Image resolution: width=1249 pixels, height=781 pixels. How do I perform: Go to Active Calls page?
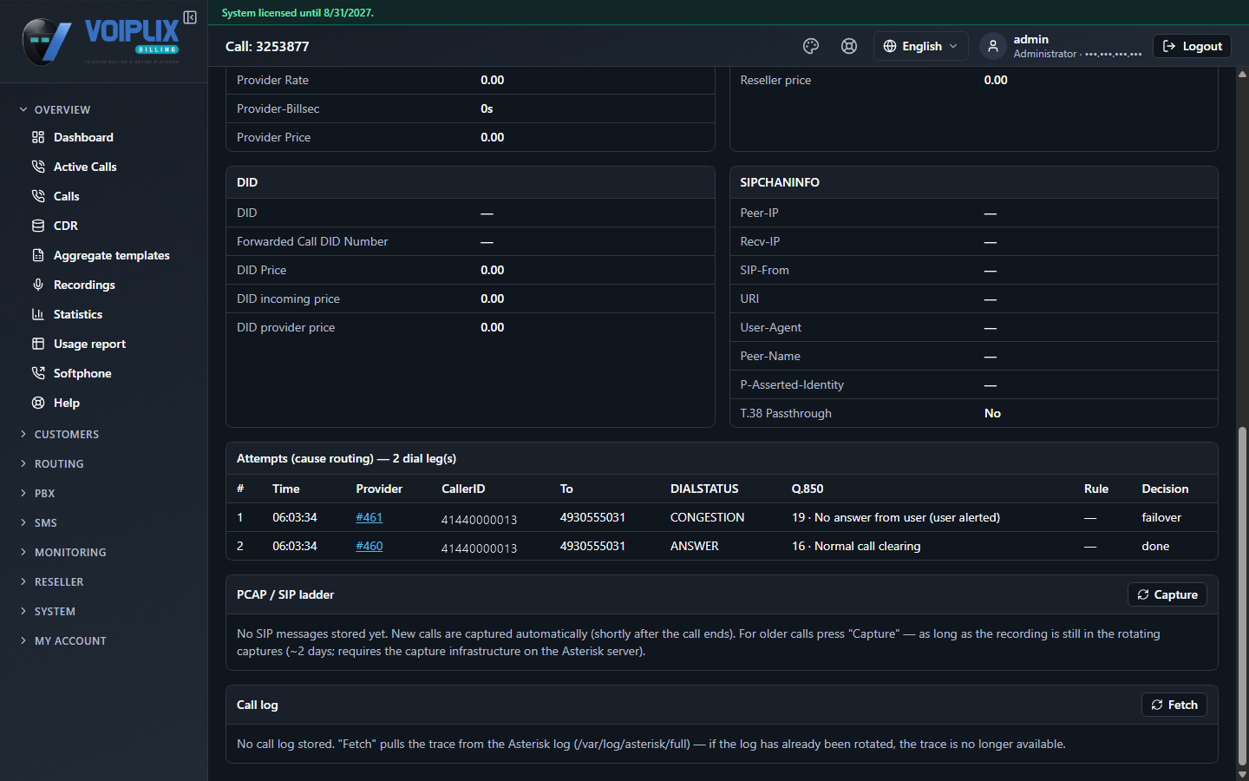click(x=85, y=167)
